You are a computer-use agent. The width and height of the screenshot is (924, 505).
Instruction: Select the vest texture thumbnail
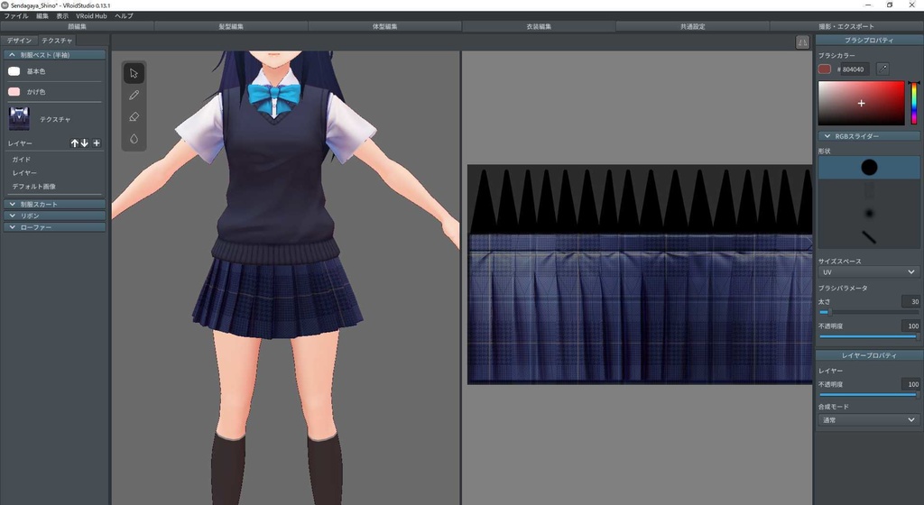[x=19, y=119]
